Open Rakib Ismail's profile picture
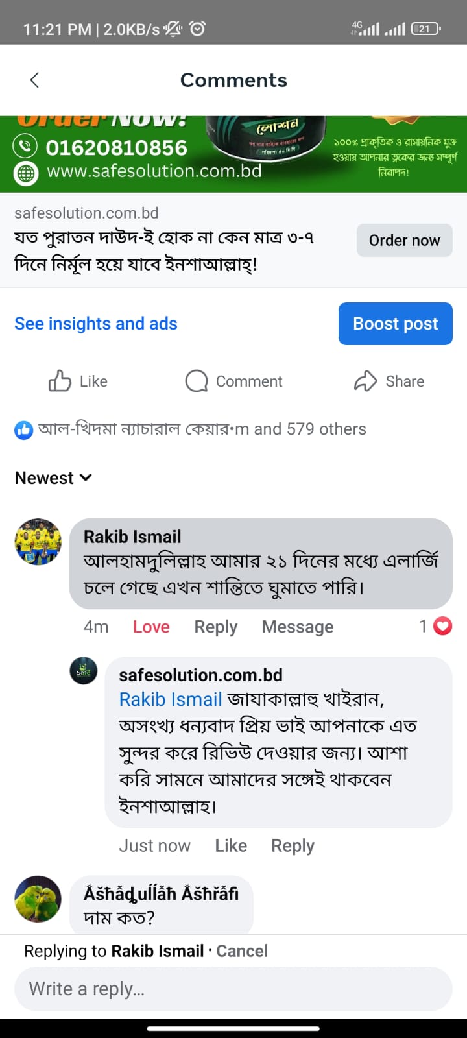The image size is (467, 1038). [x=38, y=542]
